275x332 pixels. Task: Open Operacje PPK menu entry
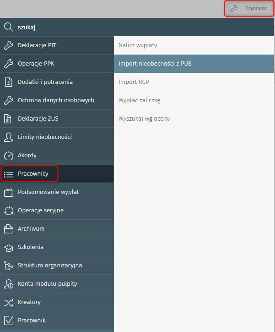click(36, 64)
